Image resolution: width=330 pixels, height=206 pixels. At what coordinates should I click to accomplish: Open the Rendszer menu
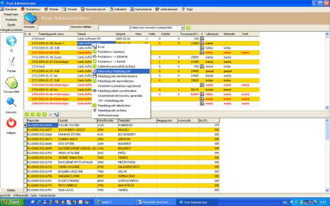click(x=9, y=9)
